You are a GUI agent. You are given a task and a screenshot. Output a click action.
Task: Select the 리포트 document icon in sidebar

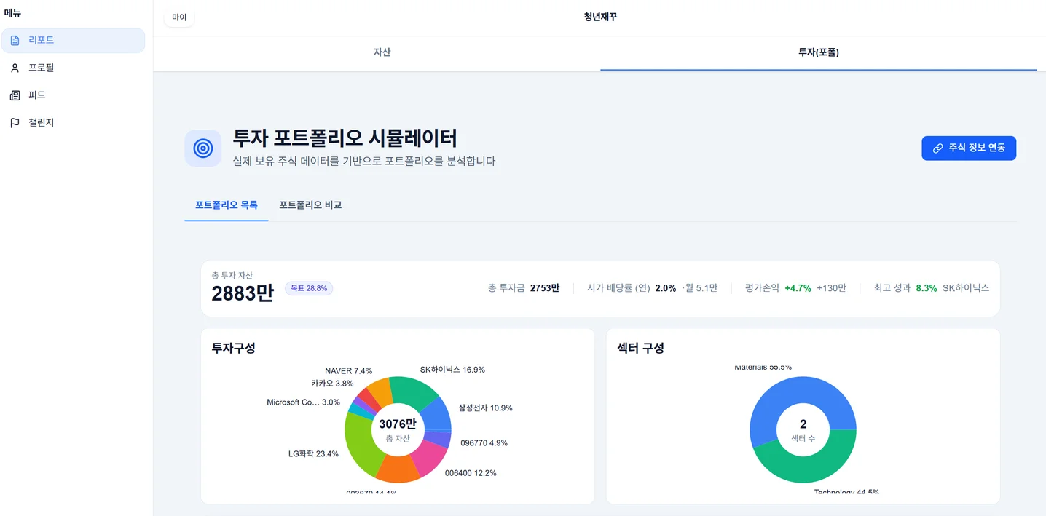point(16,40)
